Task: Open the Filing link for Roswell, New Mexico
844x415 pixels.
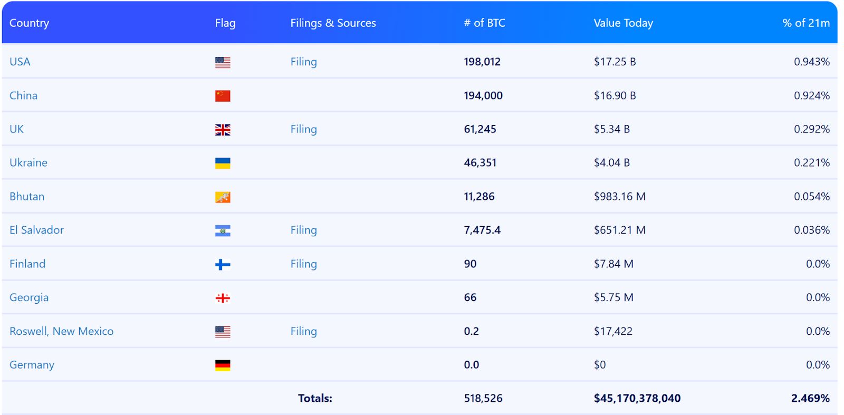Action: 303,331
